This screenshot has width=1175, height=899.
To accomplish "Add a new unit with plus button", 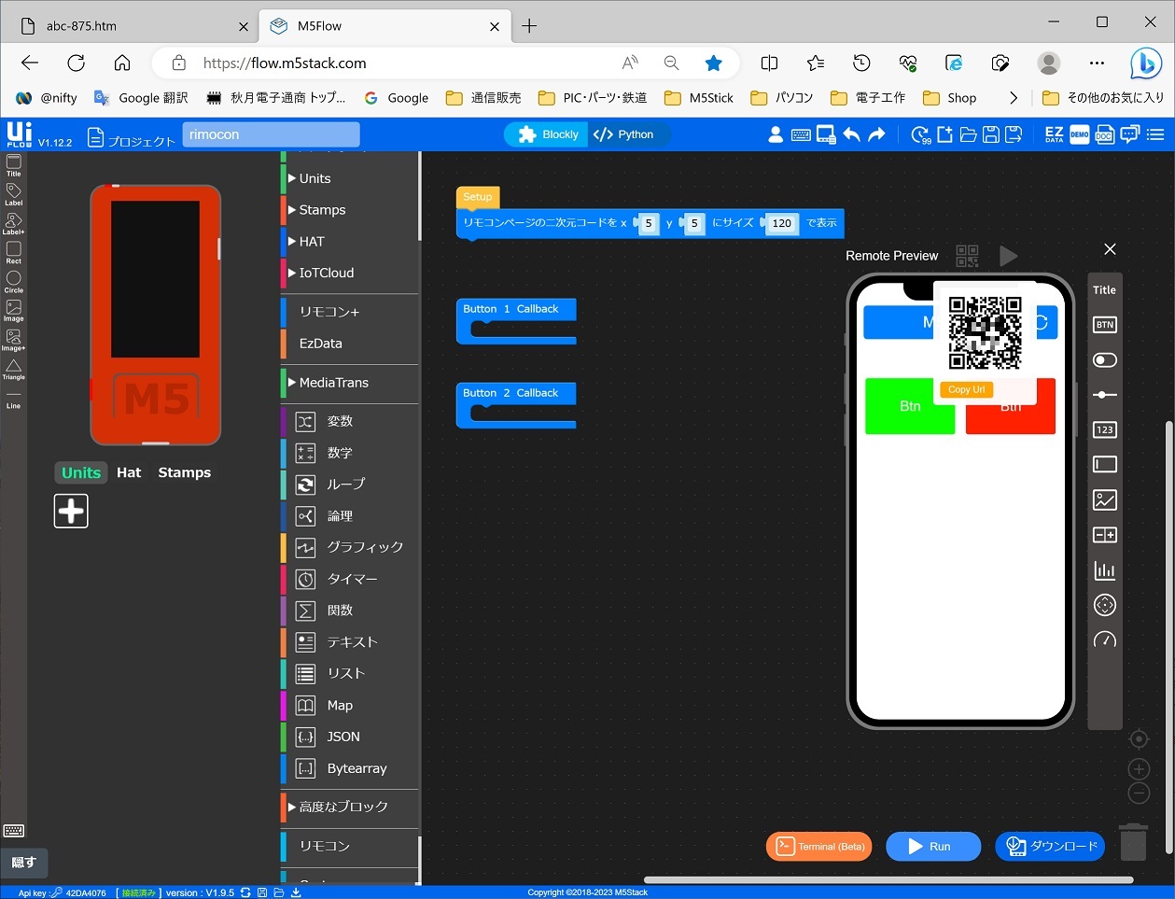I will [x=71, y=511].
